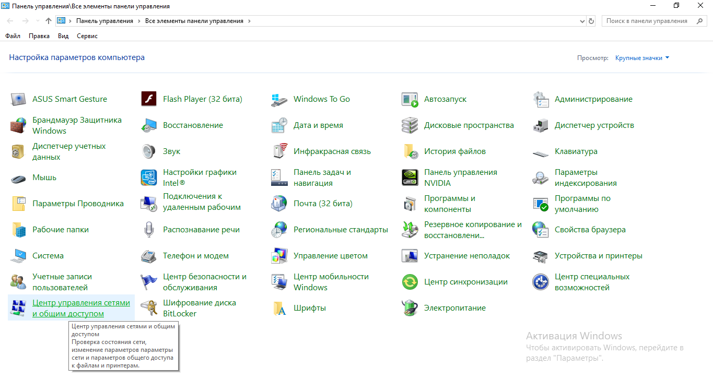The width and height of the screenshot is (713, 379).
Task: Open the Сервис menu
Action: click(x=87, y=36)
